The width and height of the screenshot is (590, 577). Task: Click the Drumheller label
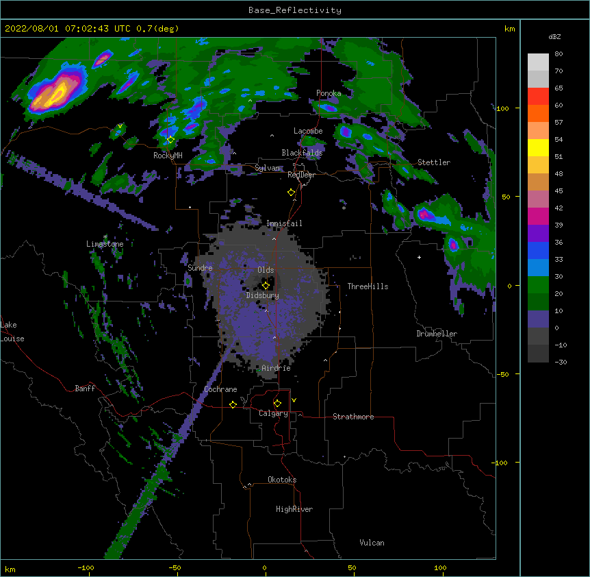[x=437, y=334]
